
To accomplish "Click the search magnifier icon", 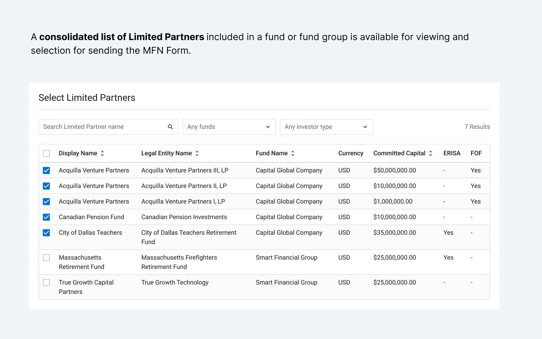I will point(171,127).
